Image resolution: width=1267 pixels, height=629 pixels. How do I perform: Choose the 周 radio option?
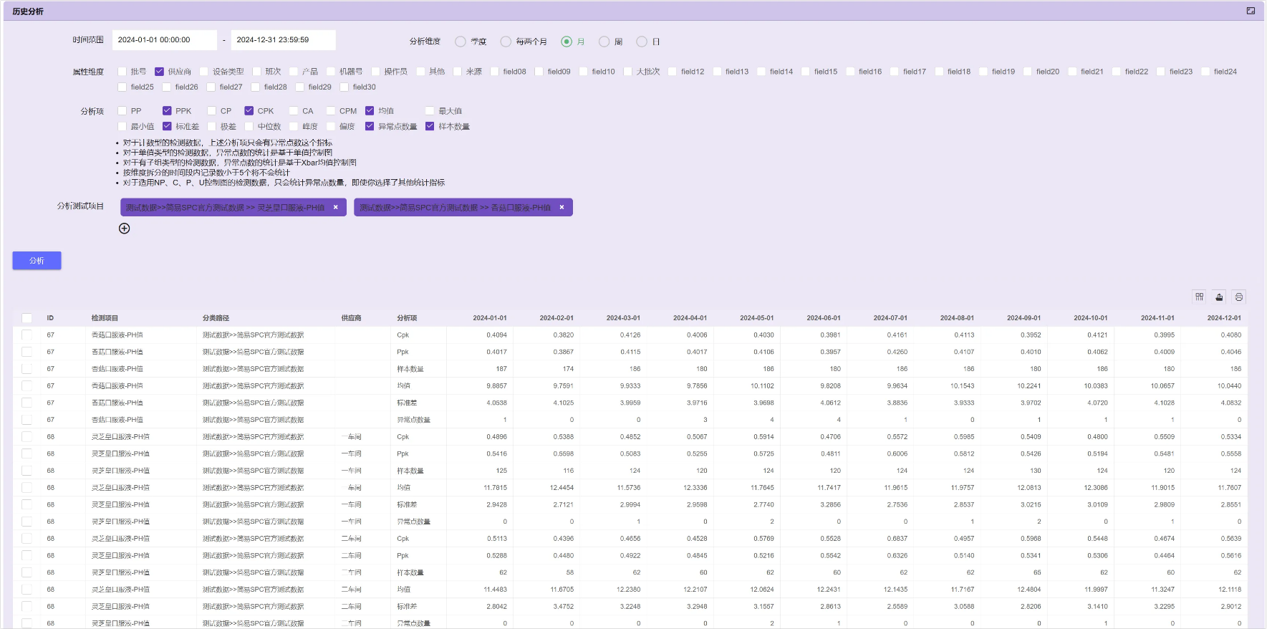coord(604,42)
